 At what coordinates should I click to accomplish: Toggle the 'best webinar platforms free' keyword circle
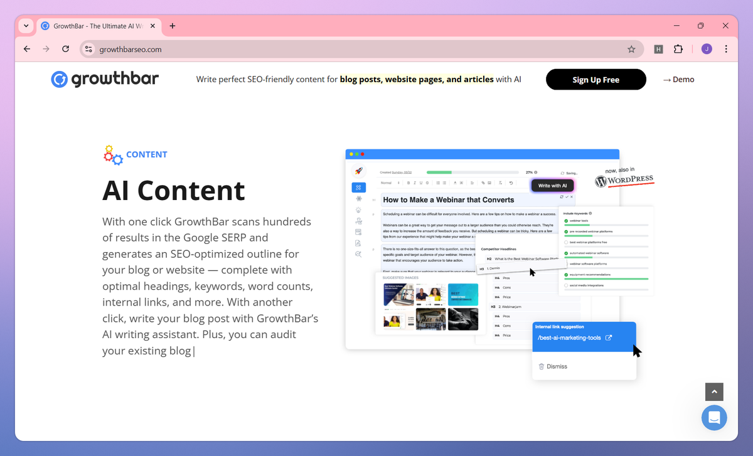[x=566, y=242]
